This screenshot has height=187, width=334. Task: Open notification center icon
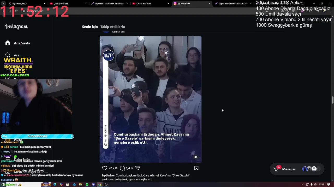click(x=329, y=184)
